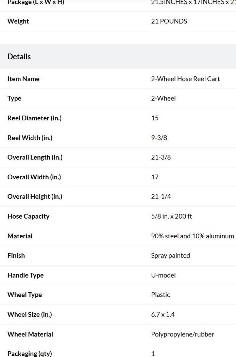Click the 5/8 in. x 200 ft value

tap(171, 216)
